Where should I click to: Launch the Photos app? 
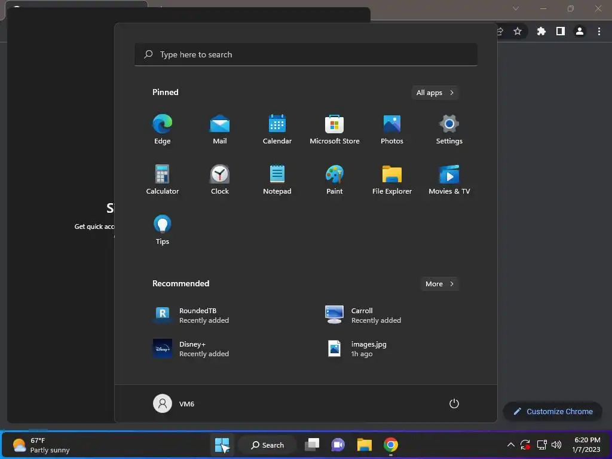392,129
